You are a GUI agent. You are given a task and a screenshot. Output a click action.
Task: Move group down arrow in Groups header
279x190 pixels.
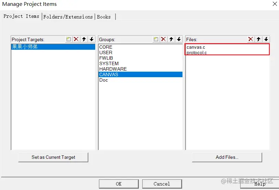179,39
